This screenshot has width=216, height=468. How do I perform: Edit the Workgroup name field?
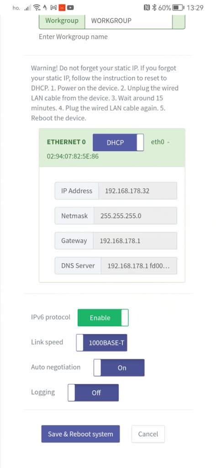coord(128,21)
